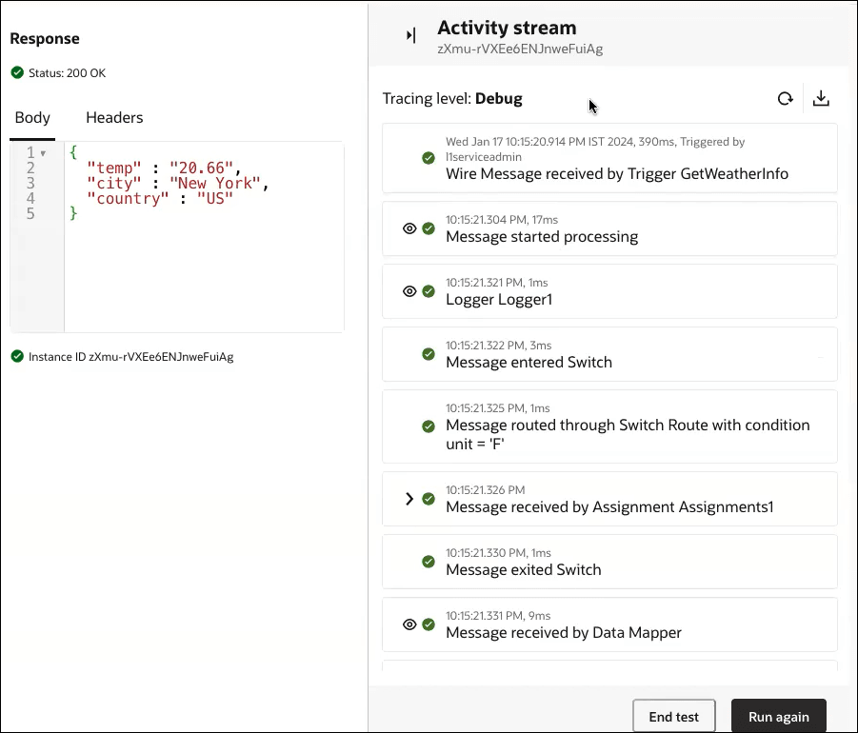Show Logger Logger1 message details
Image resolution: width=858 pixels, height=733 pixels.
409,291
